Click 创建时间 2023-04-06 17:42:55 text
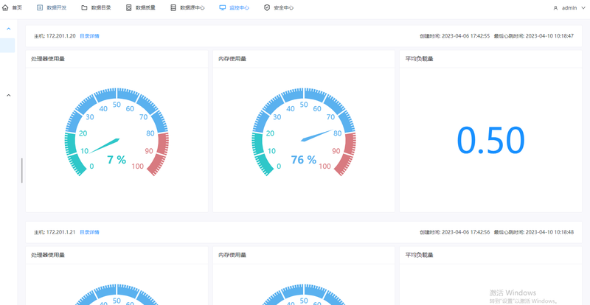Viewport: 590px width, 305px height. pyautogui.click(x=454, y=36)
